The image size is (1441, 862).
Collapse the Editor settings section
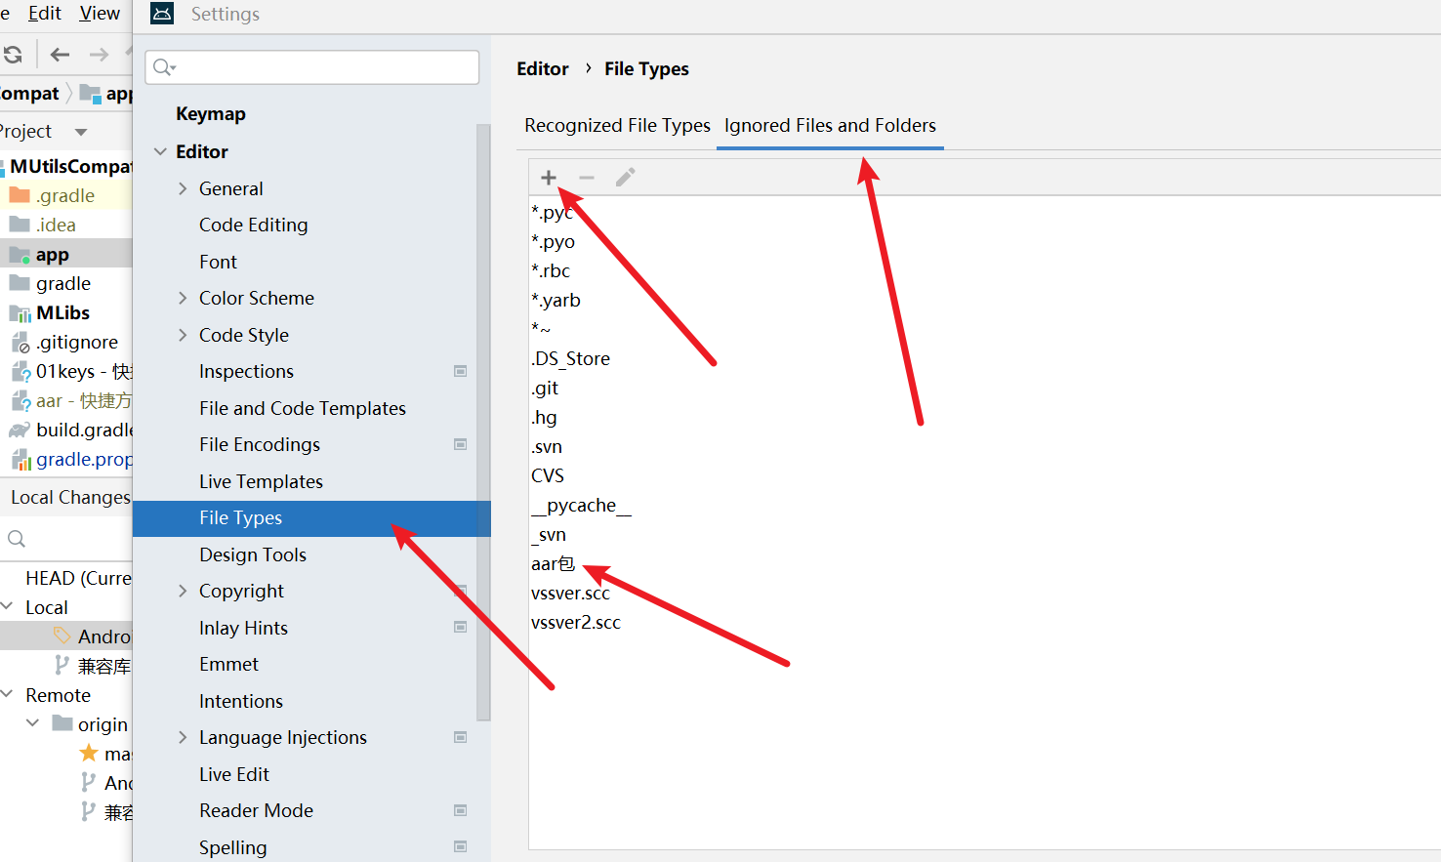(x=161, y=151)
